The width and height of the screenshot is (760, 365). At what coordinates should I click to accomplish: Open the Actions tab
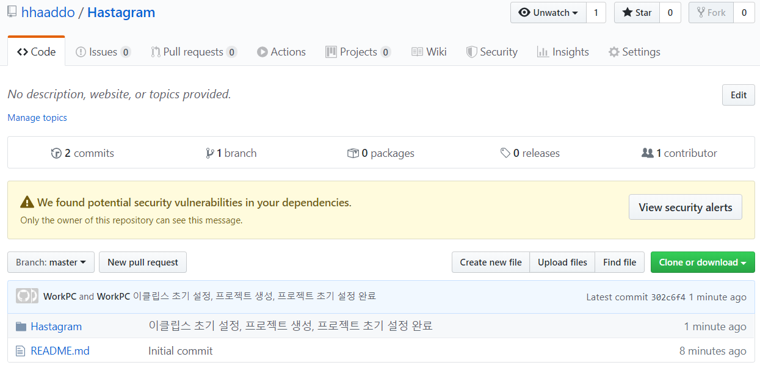point(281,52)
